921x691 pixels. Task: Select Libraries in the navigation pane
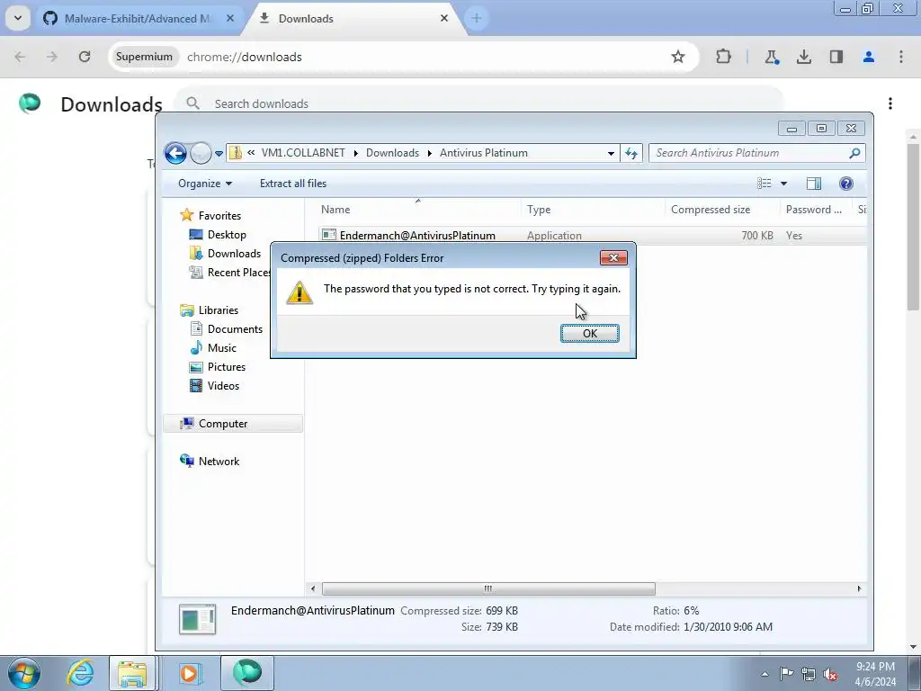tap(218, 310)
